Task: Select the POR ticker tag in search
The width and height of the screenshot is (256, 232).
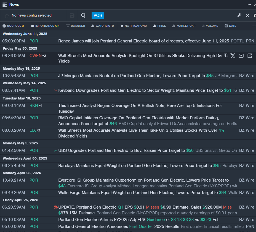Action: [x=98, y=15]
